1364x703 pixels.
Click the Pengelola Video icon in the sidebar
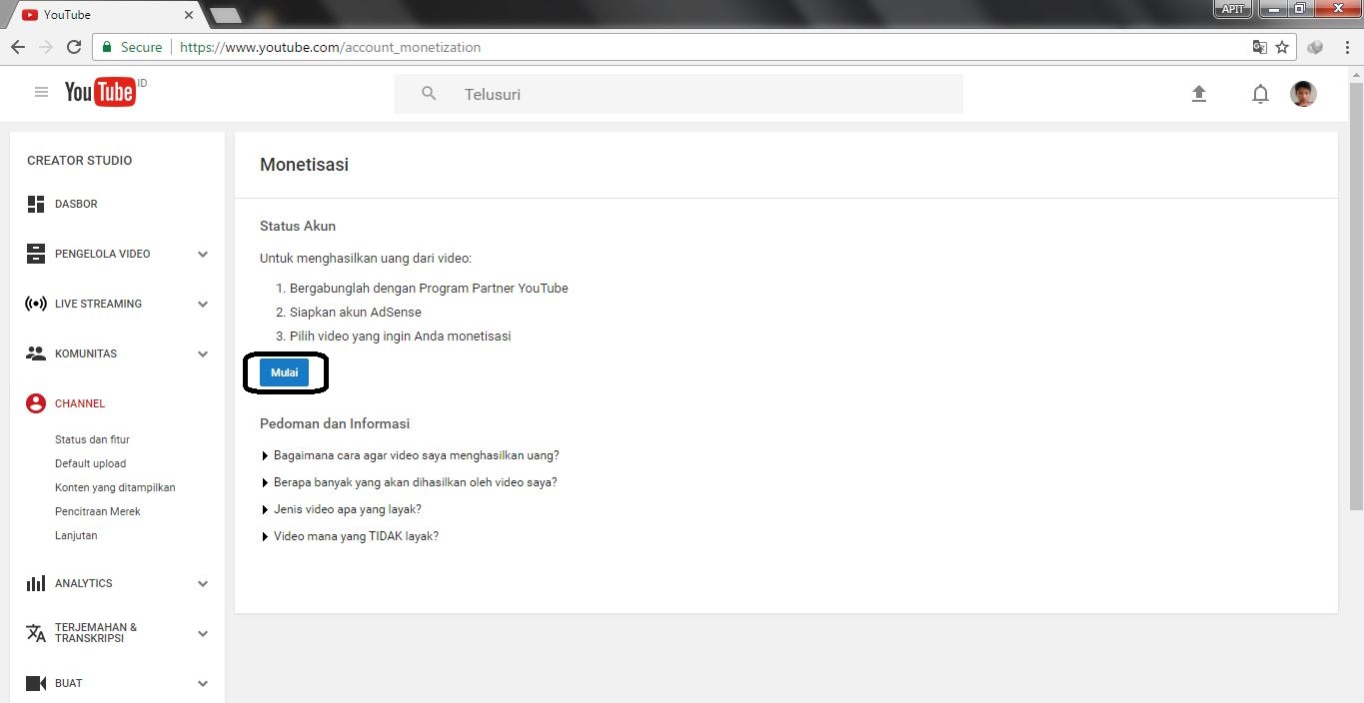[x=35, y=254]
